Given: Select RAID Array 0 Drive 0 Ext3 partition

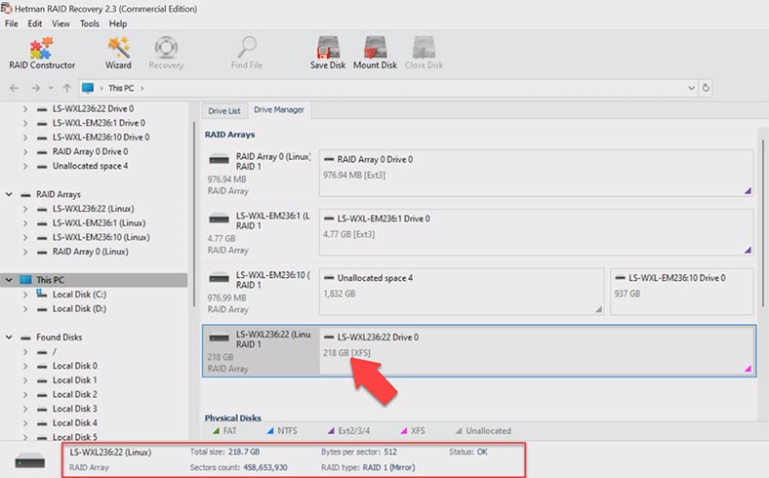Looking at the screenshot, I should [536, 174].
